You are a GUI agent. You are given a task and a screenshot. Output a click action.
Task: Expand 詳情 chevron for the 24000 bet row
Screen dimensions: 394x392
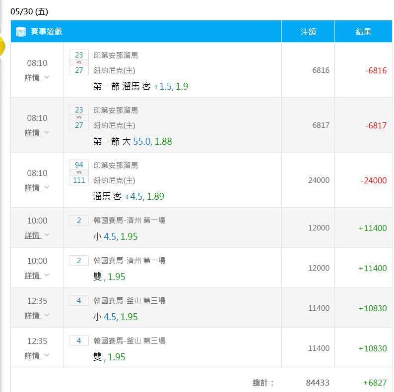[47, 187]
